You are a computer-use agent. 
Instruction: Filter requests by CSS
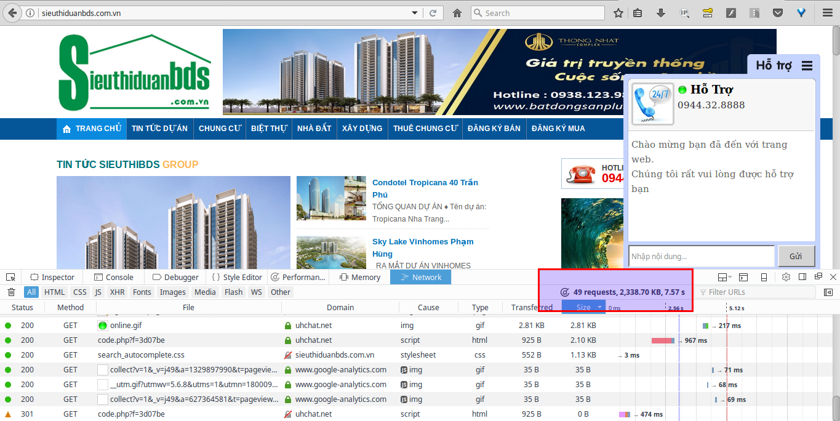coord(80,292)
